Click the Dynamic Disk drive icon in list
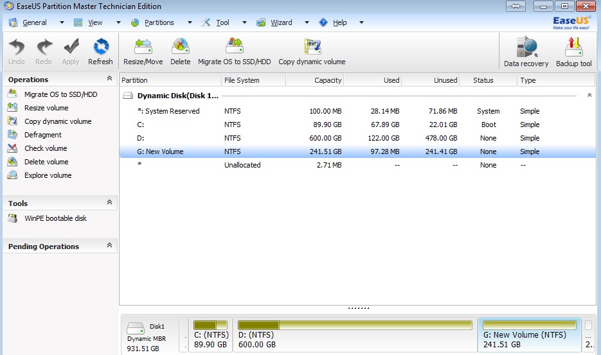 point(128,96)
